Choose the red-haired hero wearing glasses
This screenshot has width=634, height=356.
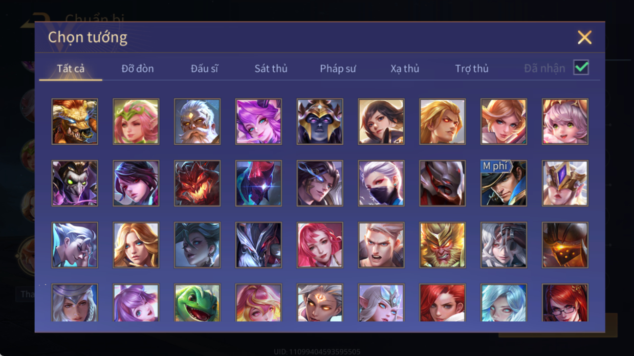tap(565, 303)
